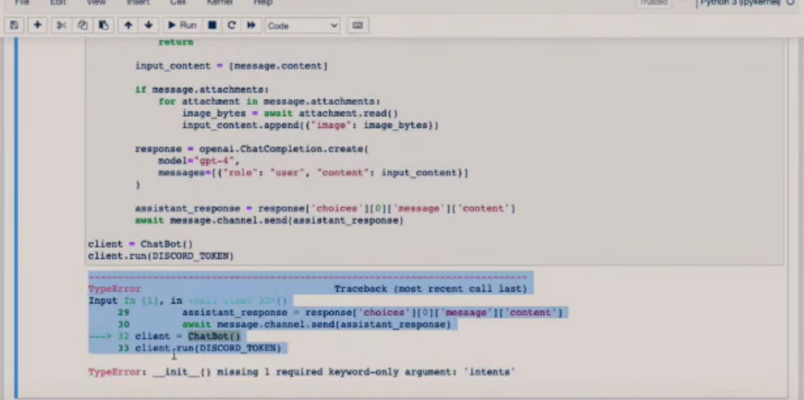804x400 pixels.
Task: Click the messages=[{"role": "user"...}] line
Action: (x=313, y=173)
